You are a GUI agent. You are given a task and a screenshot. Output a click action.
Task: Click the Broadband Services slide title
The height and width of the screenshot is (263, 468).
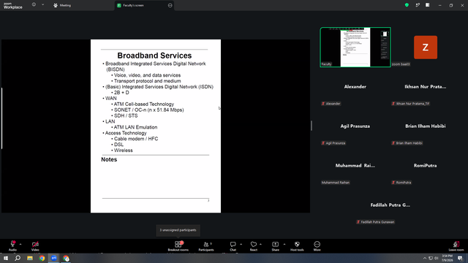coord(154,56)
